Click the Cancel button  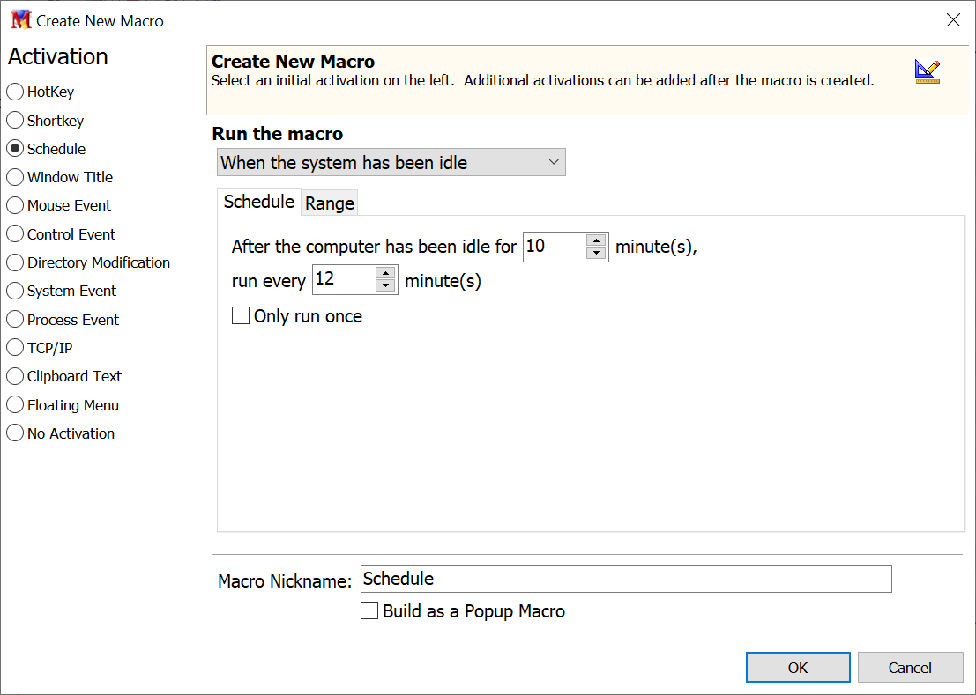pyautogui.click(x=910, y=668)
